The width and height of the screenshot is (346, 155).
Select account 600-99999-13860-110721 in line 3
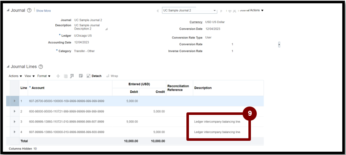point(67,122)
